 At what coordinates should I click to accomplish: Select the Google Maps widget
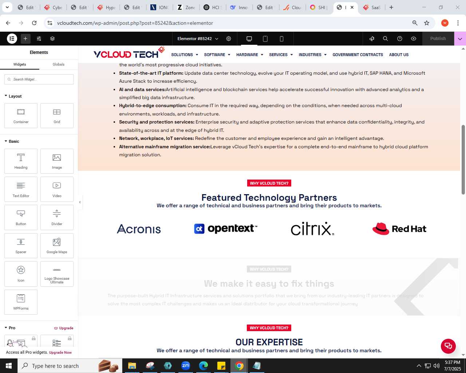point(57,246)
